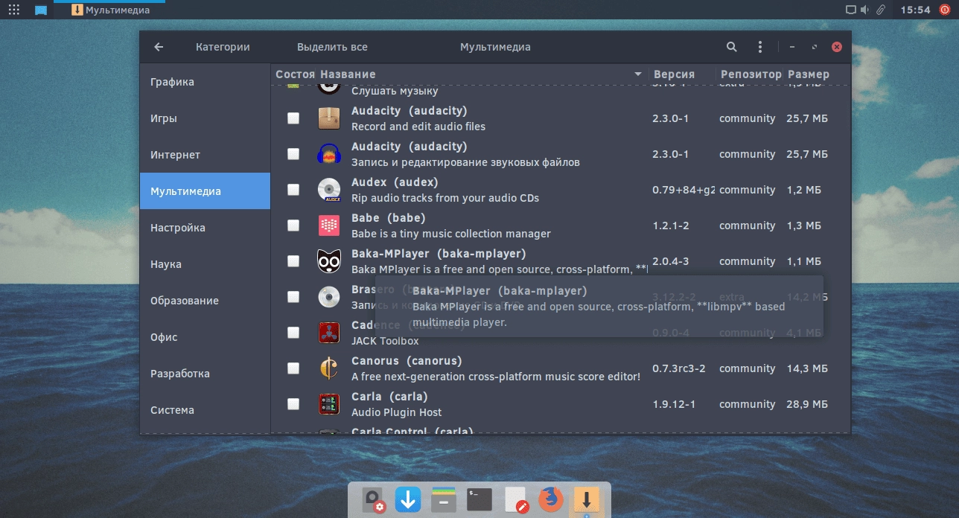
Task: Click the Audex CD ripper icon
Action: point(328,189)
